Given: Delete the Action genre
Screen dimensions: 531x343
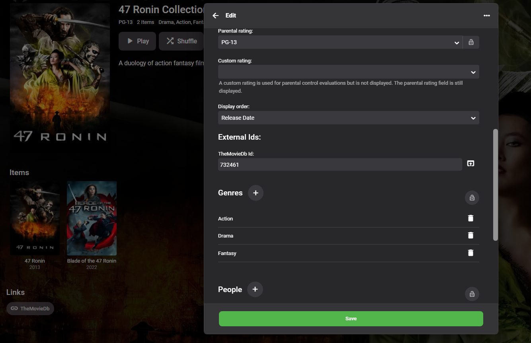Looking at the screenshot, I should click(x=470, y=218).
